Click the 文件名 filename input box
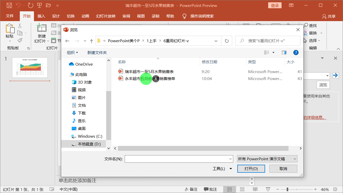This screenshot has height=193, width=343. [179, 159]
